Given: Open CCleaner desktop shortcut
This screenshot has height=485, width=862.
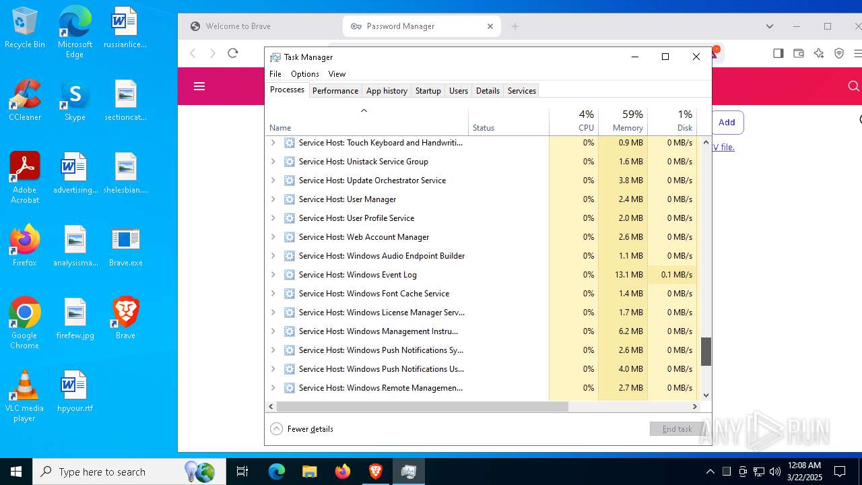Looking at the screenshot, I should [25, 100].
